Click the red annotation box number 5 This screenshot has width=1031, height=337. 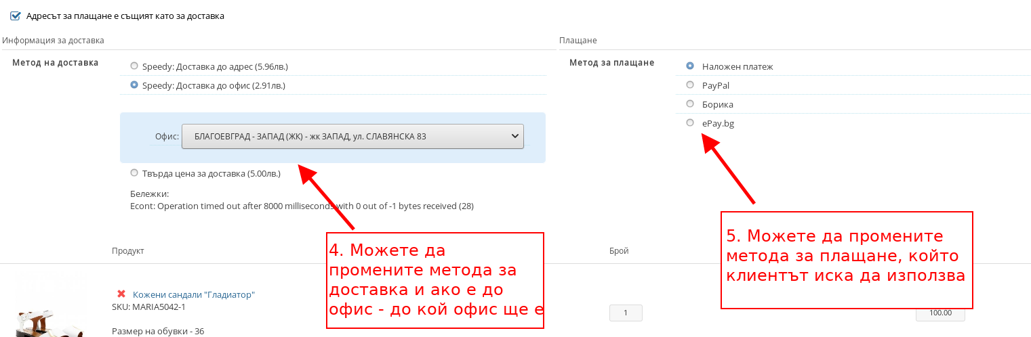846,260
